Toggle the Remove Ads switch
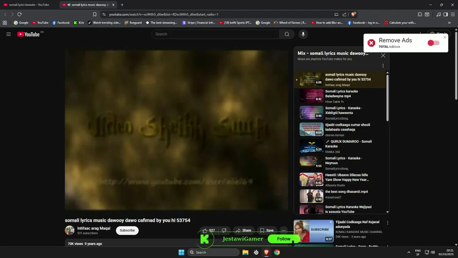Viewport: 458px width, 258px height. coord(433,43)
